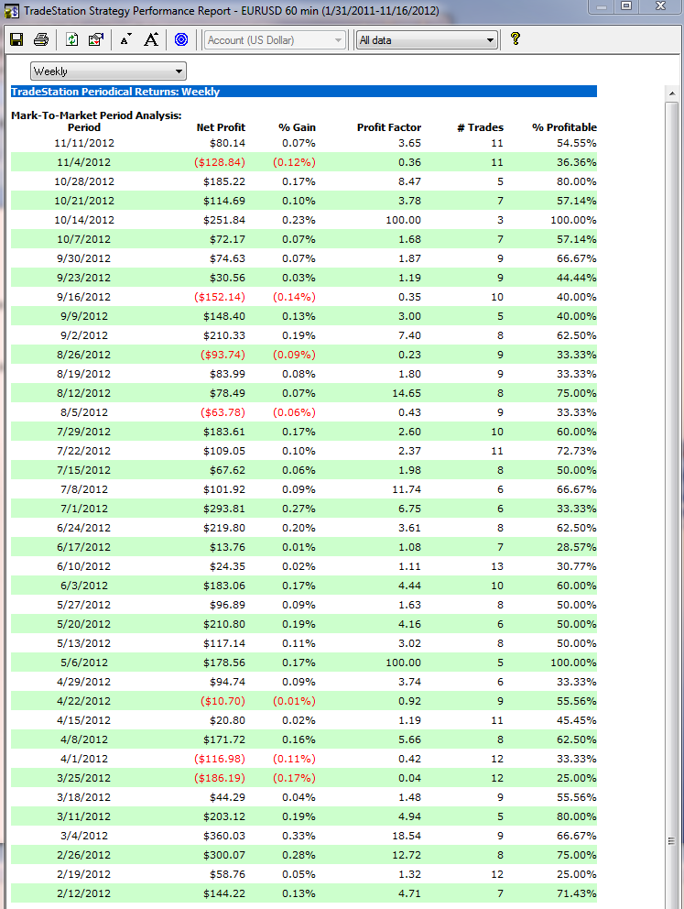Click the Net Profit column header
The height and width of the screenshot is (909, 684).
tap(221, 127)
